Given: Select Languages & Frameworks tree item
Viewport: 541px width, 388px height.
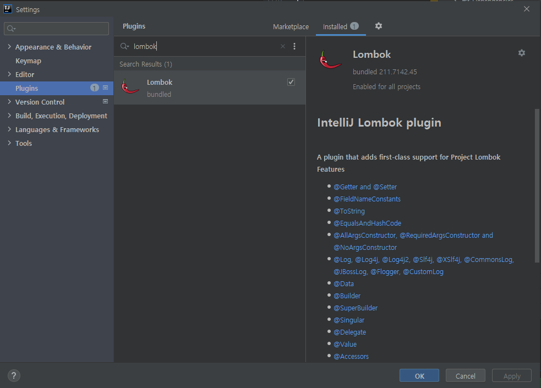Looking at the screenshot, I should click(x=57, y=130).
